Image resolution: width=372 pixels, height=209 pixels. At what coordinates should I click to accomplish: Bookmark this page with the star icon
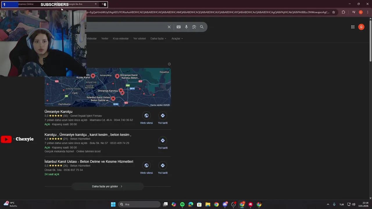pos(333,12)
